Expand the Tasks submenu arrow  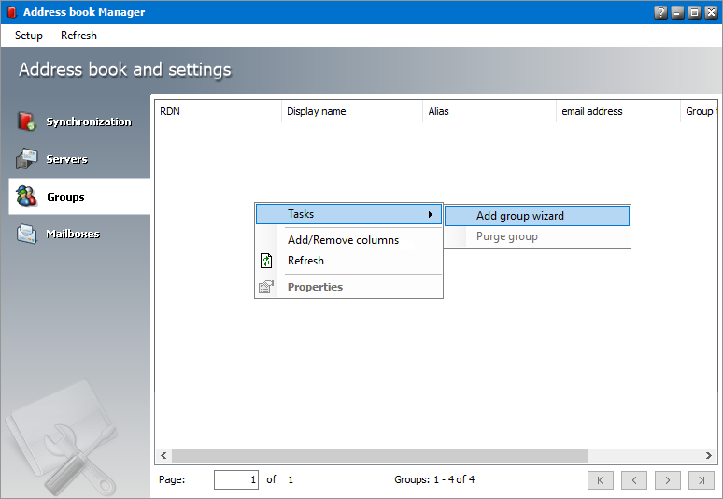click(431, 214)
